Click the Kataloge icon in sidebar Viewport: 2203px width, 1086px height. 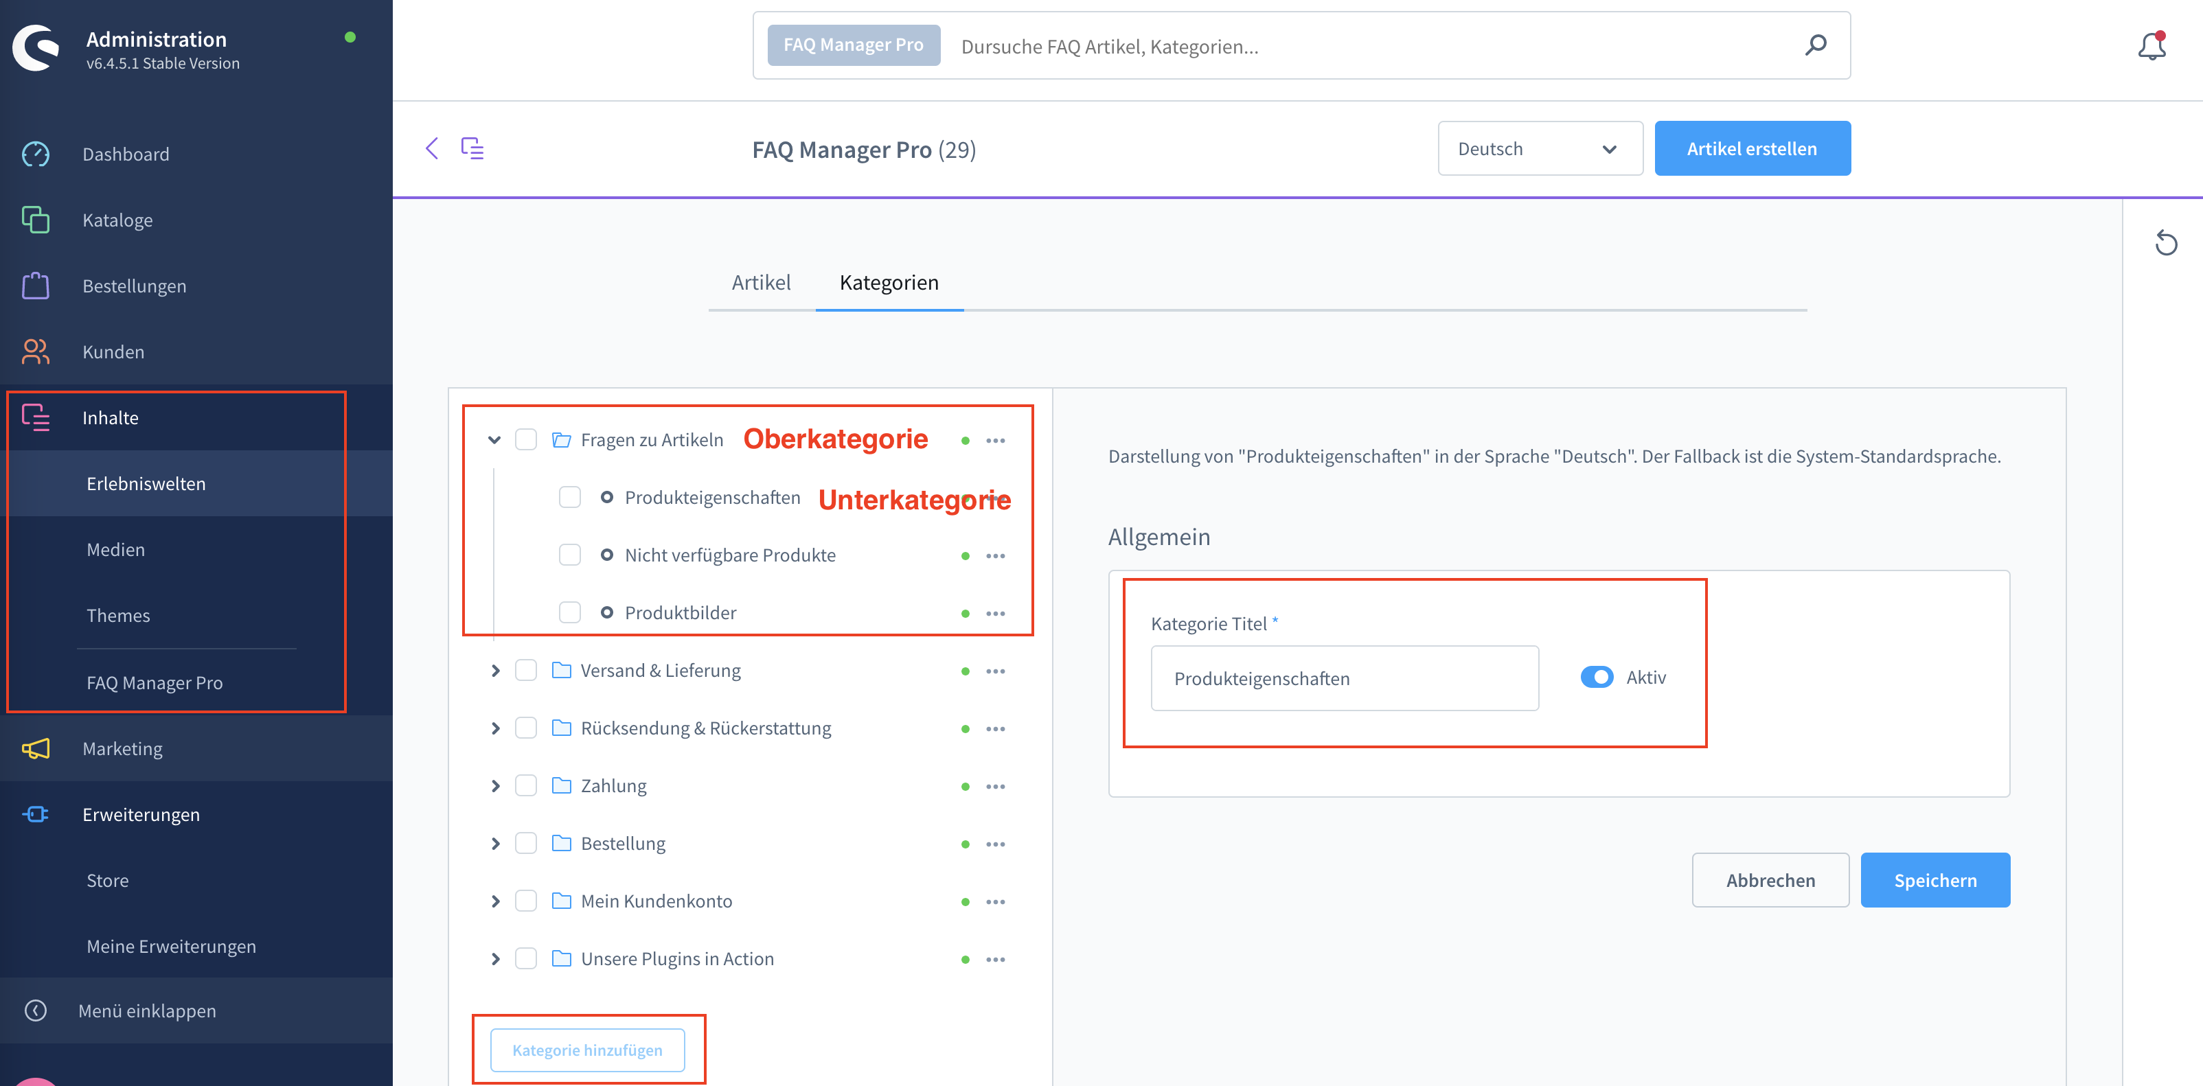point(35,220)
